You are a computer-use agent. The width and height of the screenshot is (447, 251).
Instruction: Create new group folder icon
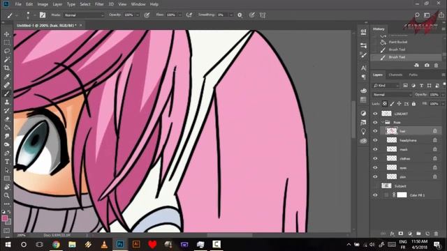tap(418, 234)
